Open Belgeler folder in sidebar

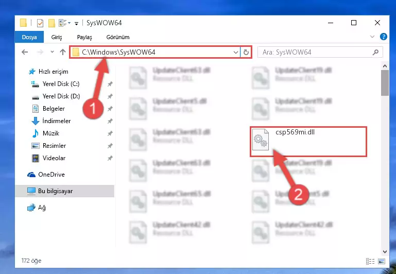click(x=54, y=109)
